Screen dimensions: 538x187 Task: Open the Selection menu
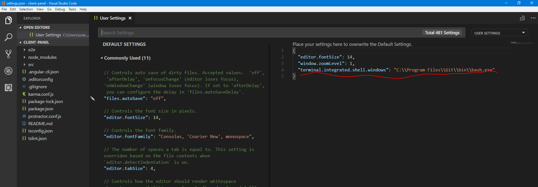click(x=26, y=9)
